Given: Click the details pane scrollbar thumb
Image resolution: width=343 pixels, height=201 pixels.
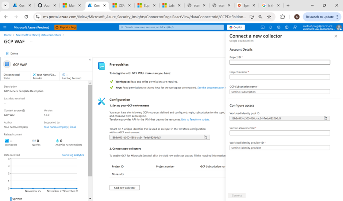Looking at the screenshot, I should point(90,130).
